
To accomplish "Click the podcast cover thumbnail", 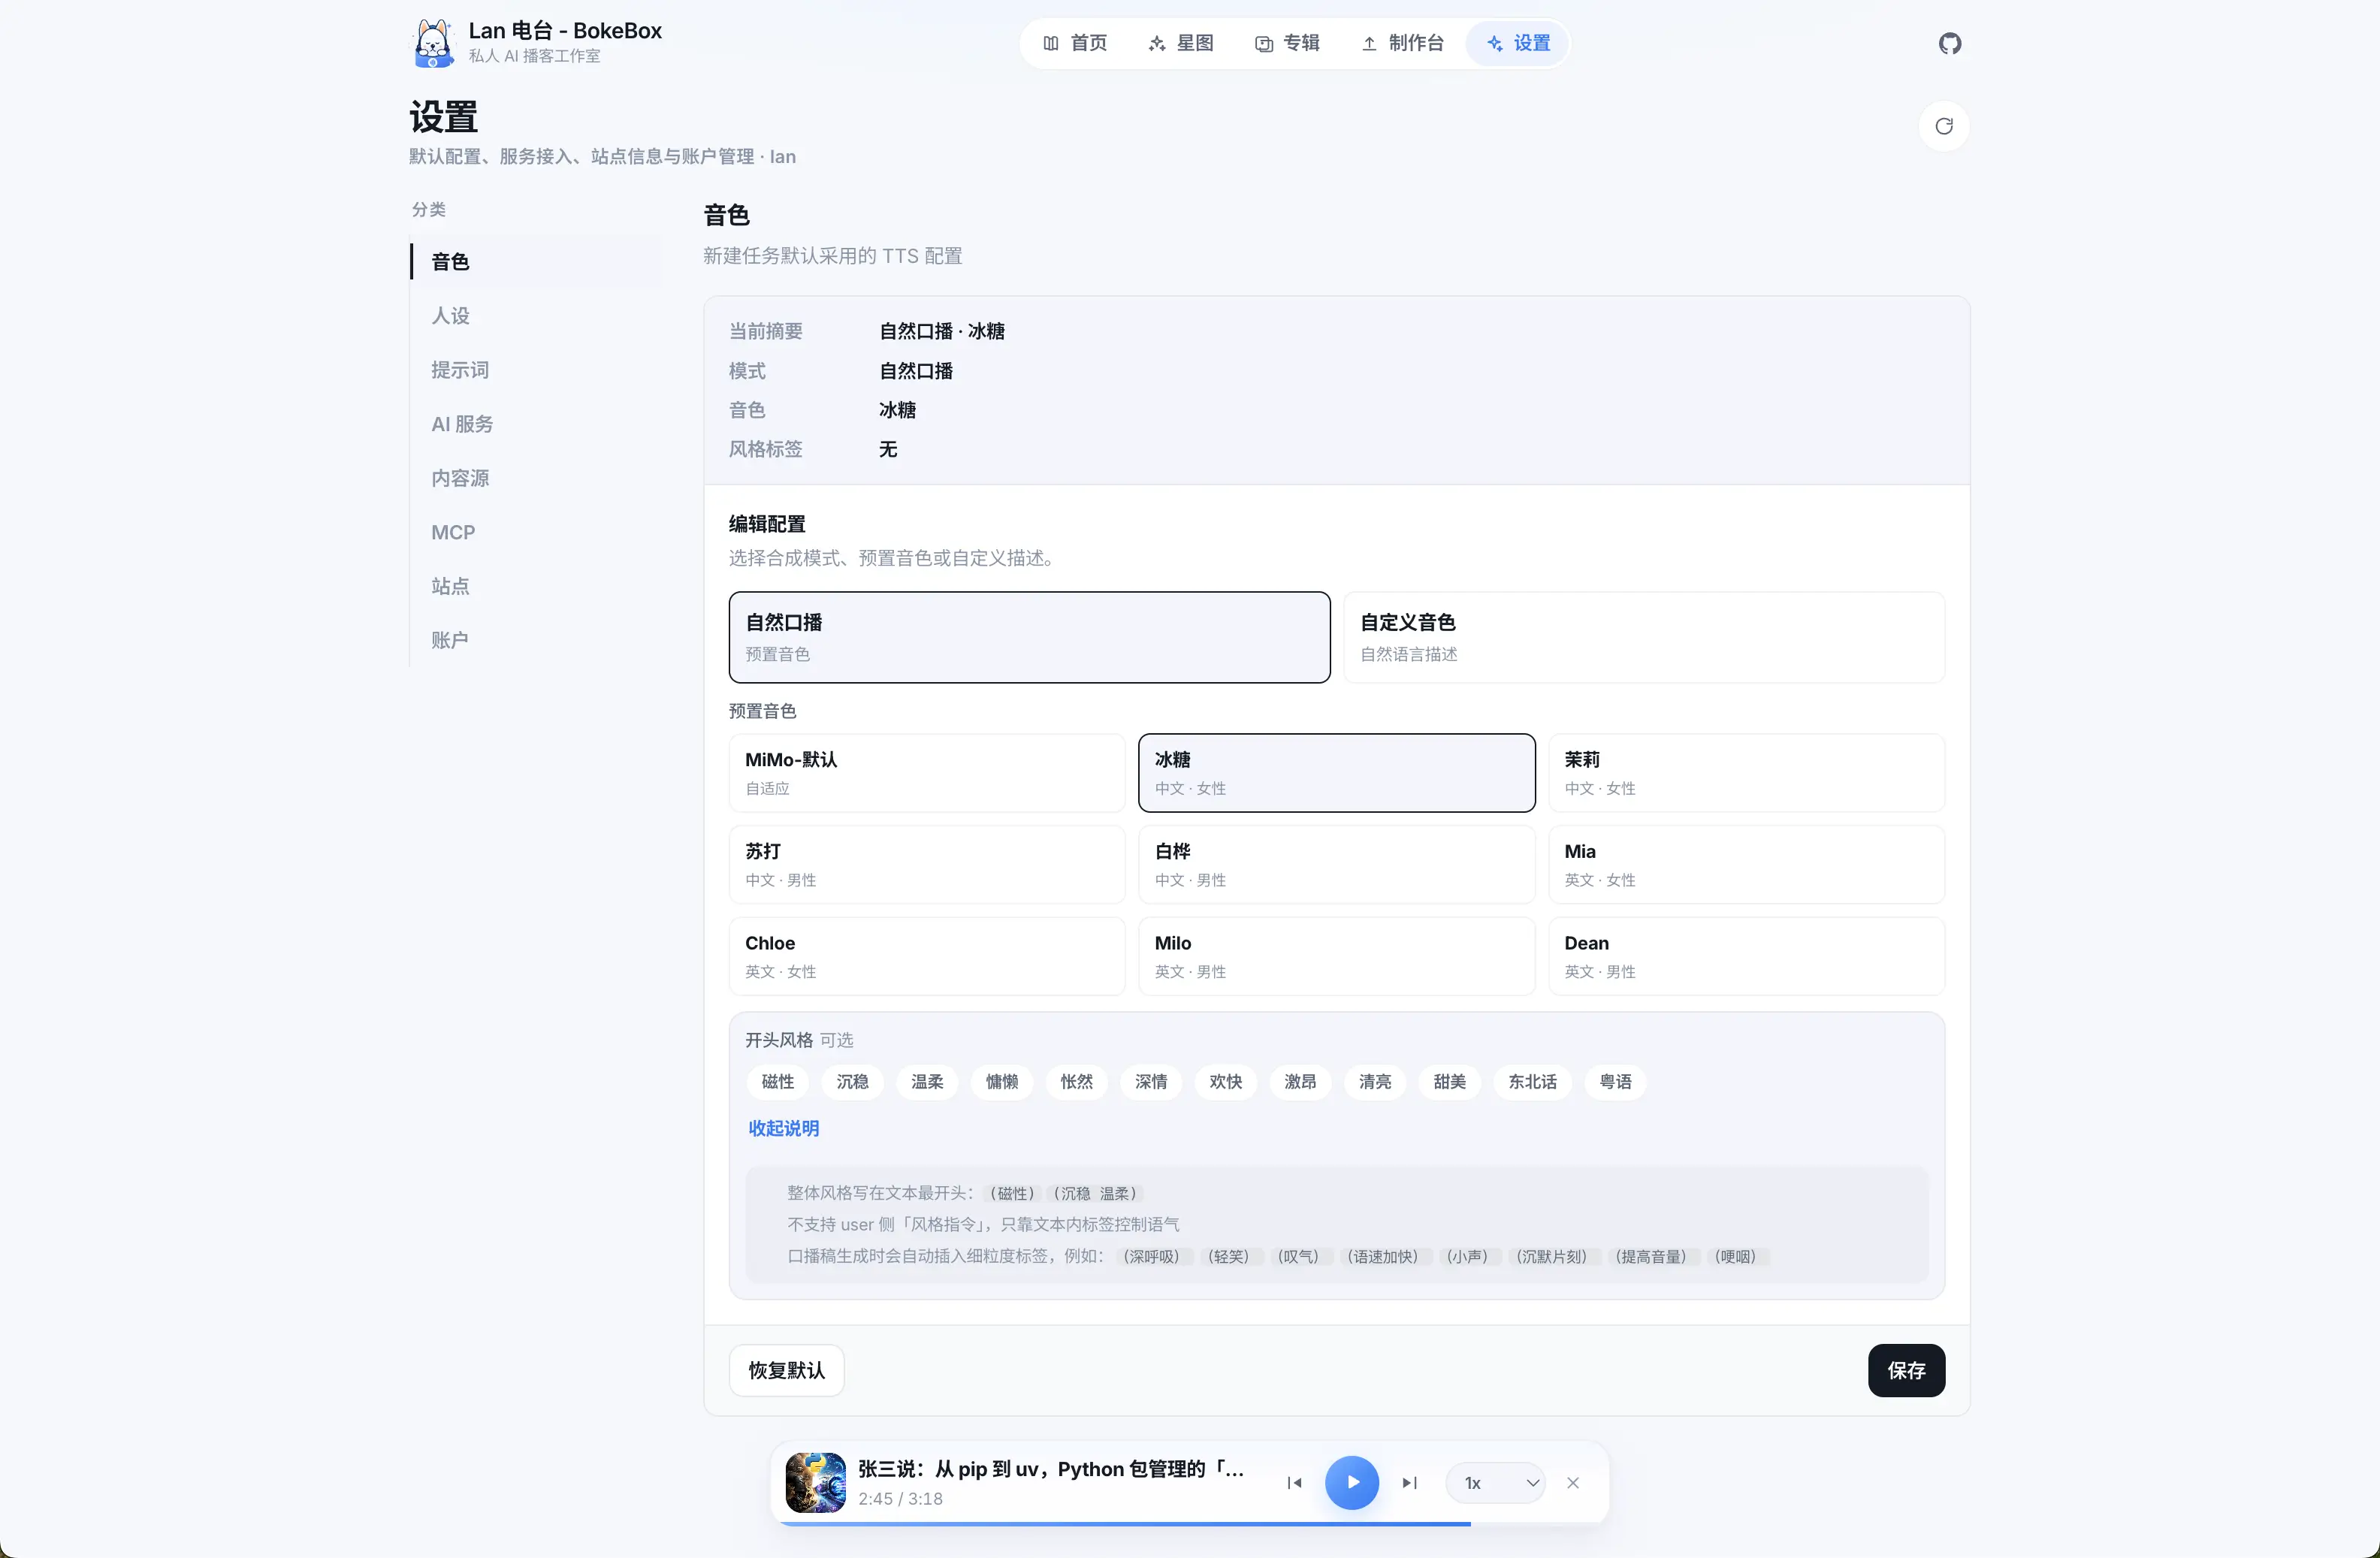I will 815,1482.
